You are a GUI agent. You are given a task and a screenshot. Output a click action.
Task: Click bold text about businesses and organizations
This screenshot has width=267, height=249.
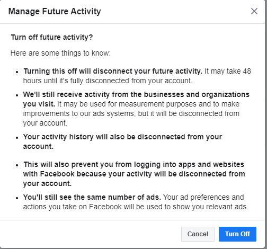(136, 99)
